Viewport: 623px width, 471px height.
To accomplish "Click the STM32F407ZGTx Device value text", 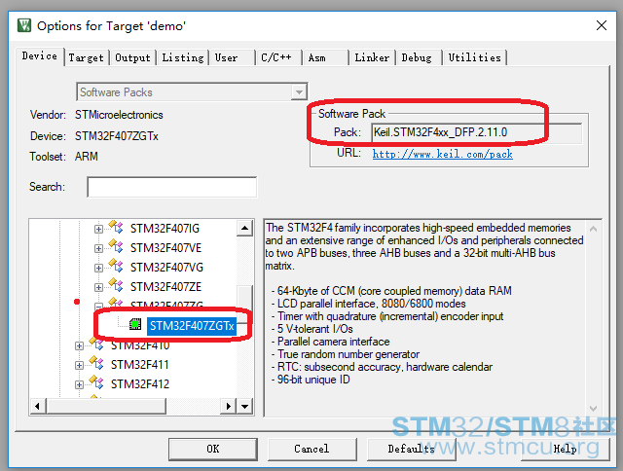I will (117, 136).
